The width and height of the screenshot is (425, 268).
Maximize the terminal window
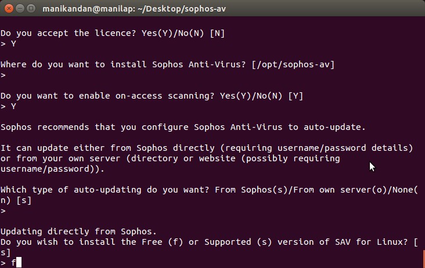click(x=31, y=9)
